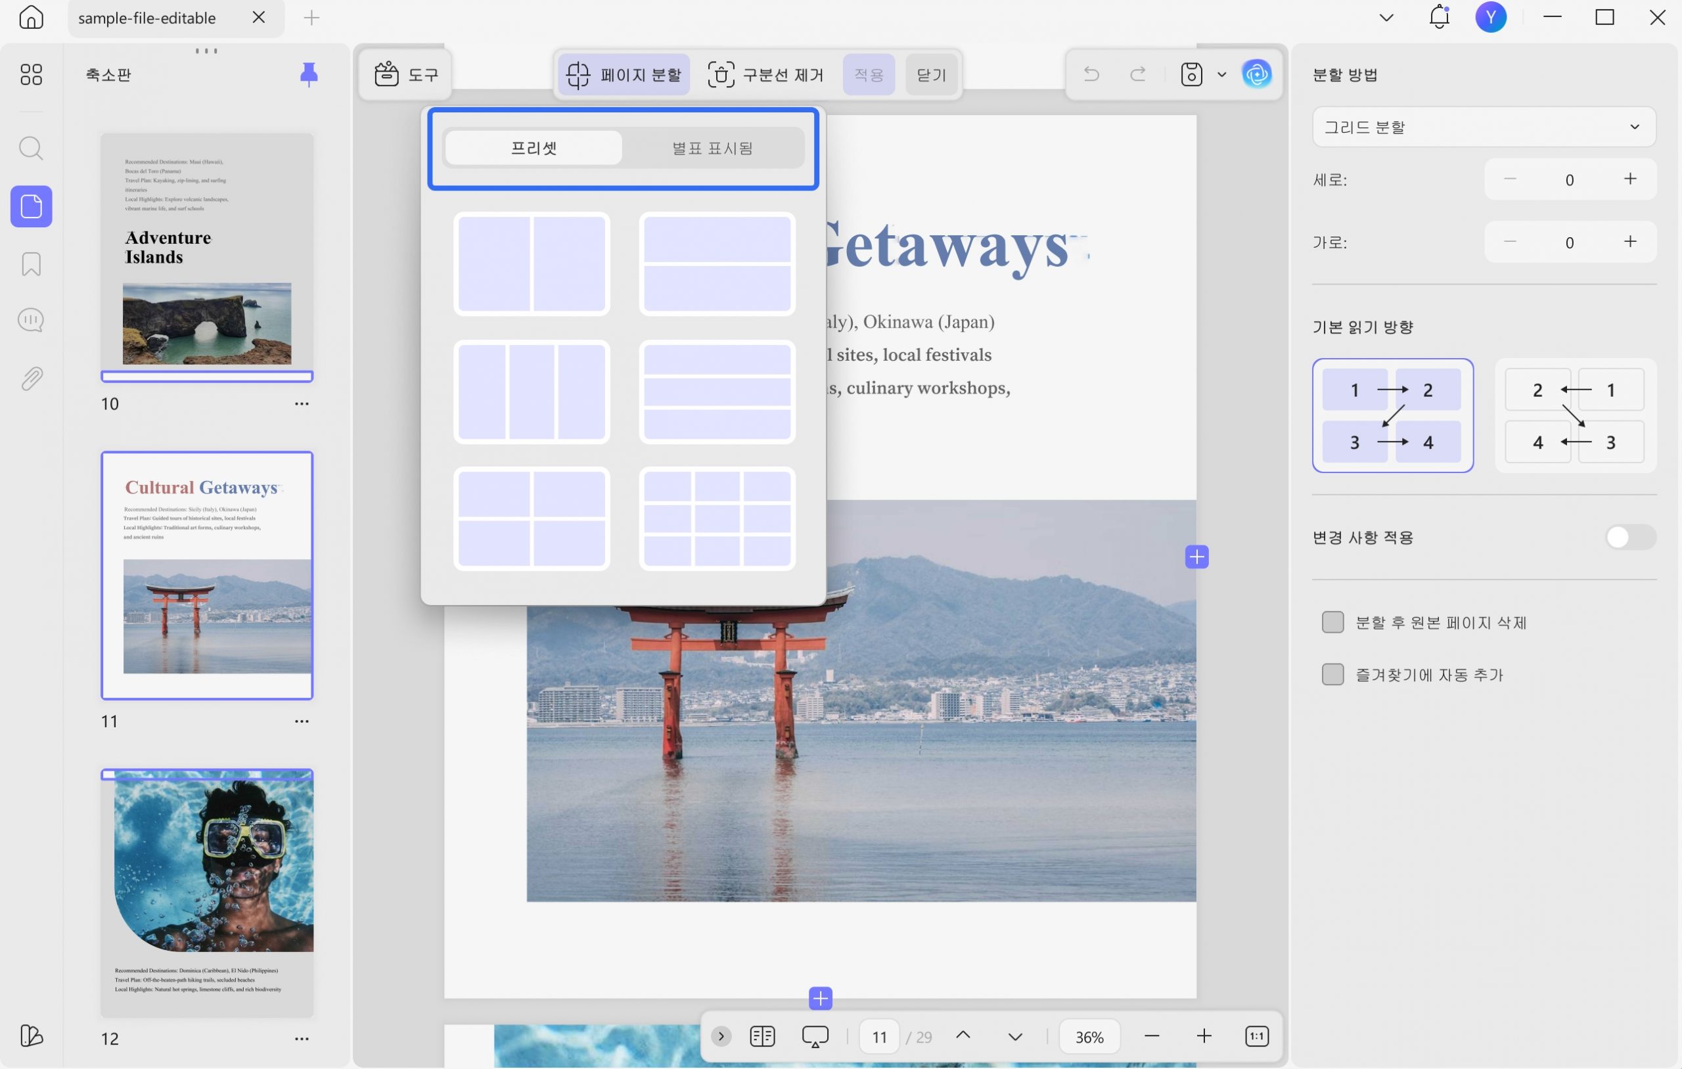Click the pin icon in thumbnail panel
1682x1069 pixels.
[x=309, y=74]
